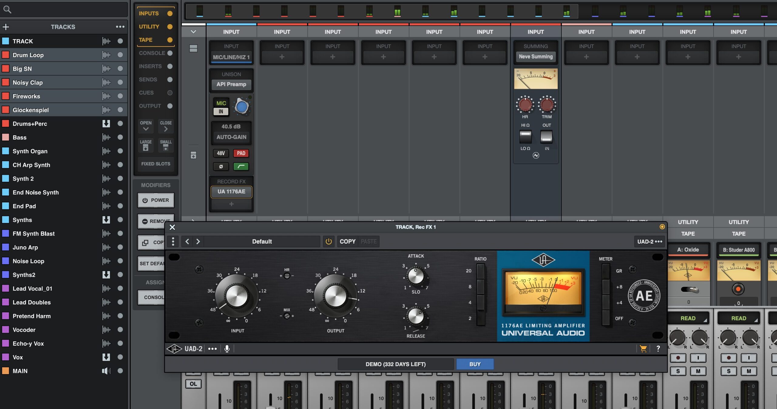777x409 pixels.
Task: Toggle the PAD button
Action: click(241, 153)
